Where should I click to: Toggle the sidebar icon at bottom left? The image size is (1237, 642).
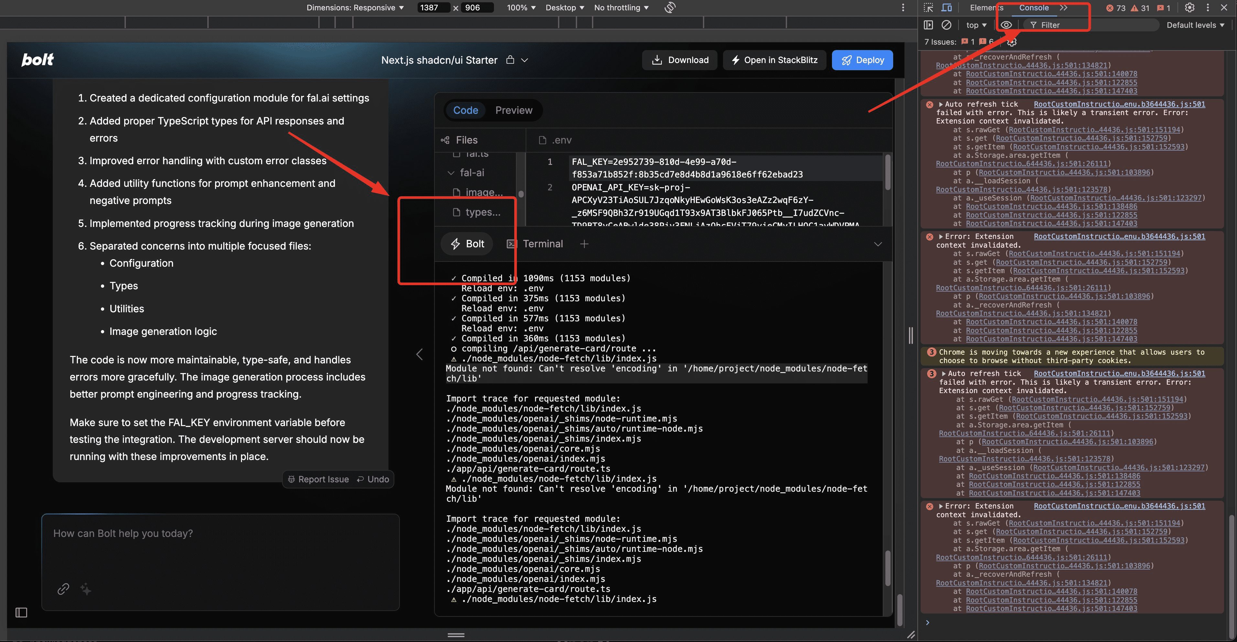click(21, 612)
